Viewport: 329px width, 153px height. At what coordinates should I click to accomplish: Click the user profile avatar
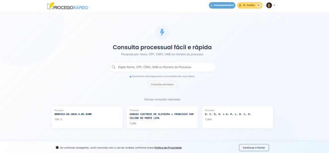(x=269, y=5)
